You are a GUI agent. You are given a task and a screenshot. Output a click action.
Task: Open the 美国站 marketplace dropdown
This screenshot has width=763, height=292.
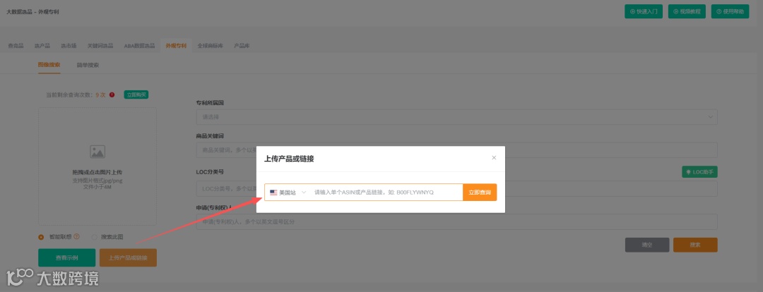(288, 193)
